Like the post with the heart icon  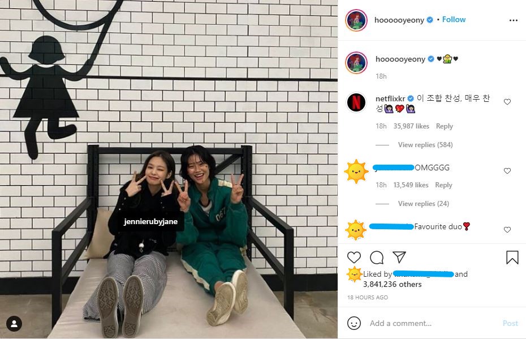click(354, 258)
